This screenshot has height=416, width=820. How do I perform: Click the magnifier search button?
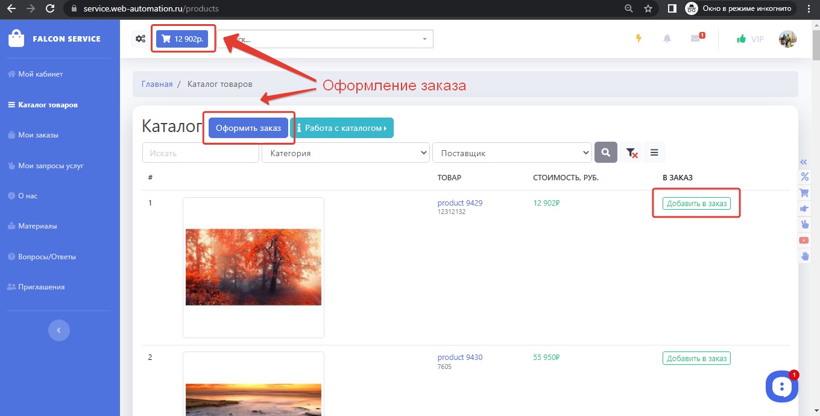606,153
